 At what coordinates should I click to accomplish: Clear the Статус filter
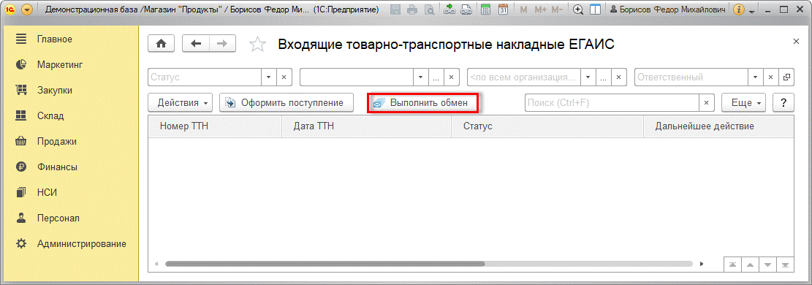pos(284,77)
